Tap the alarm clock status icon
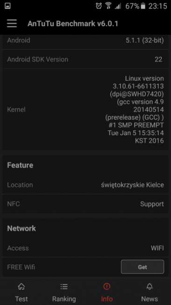The height and width of the screenshot is (305, 171). 99,6
